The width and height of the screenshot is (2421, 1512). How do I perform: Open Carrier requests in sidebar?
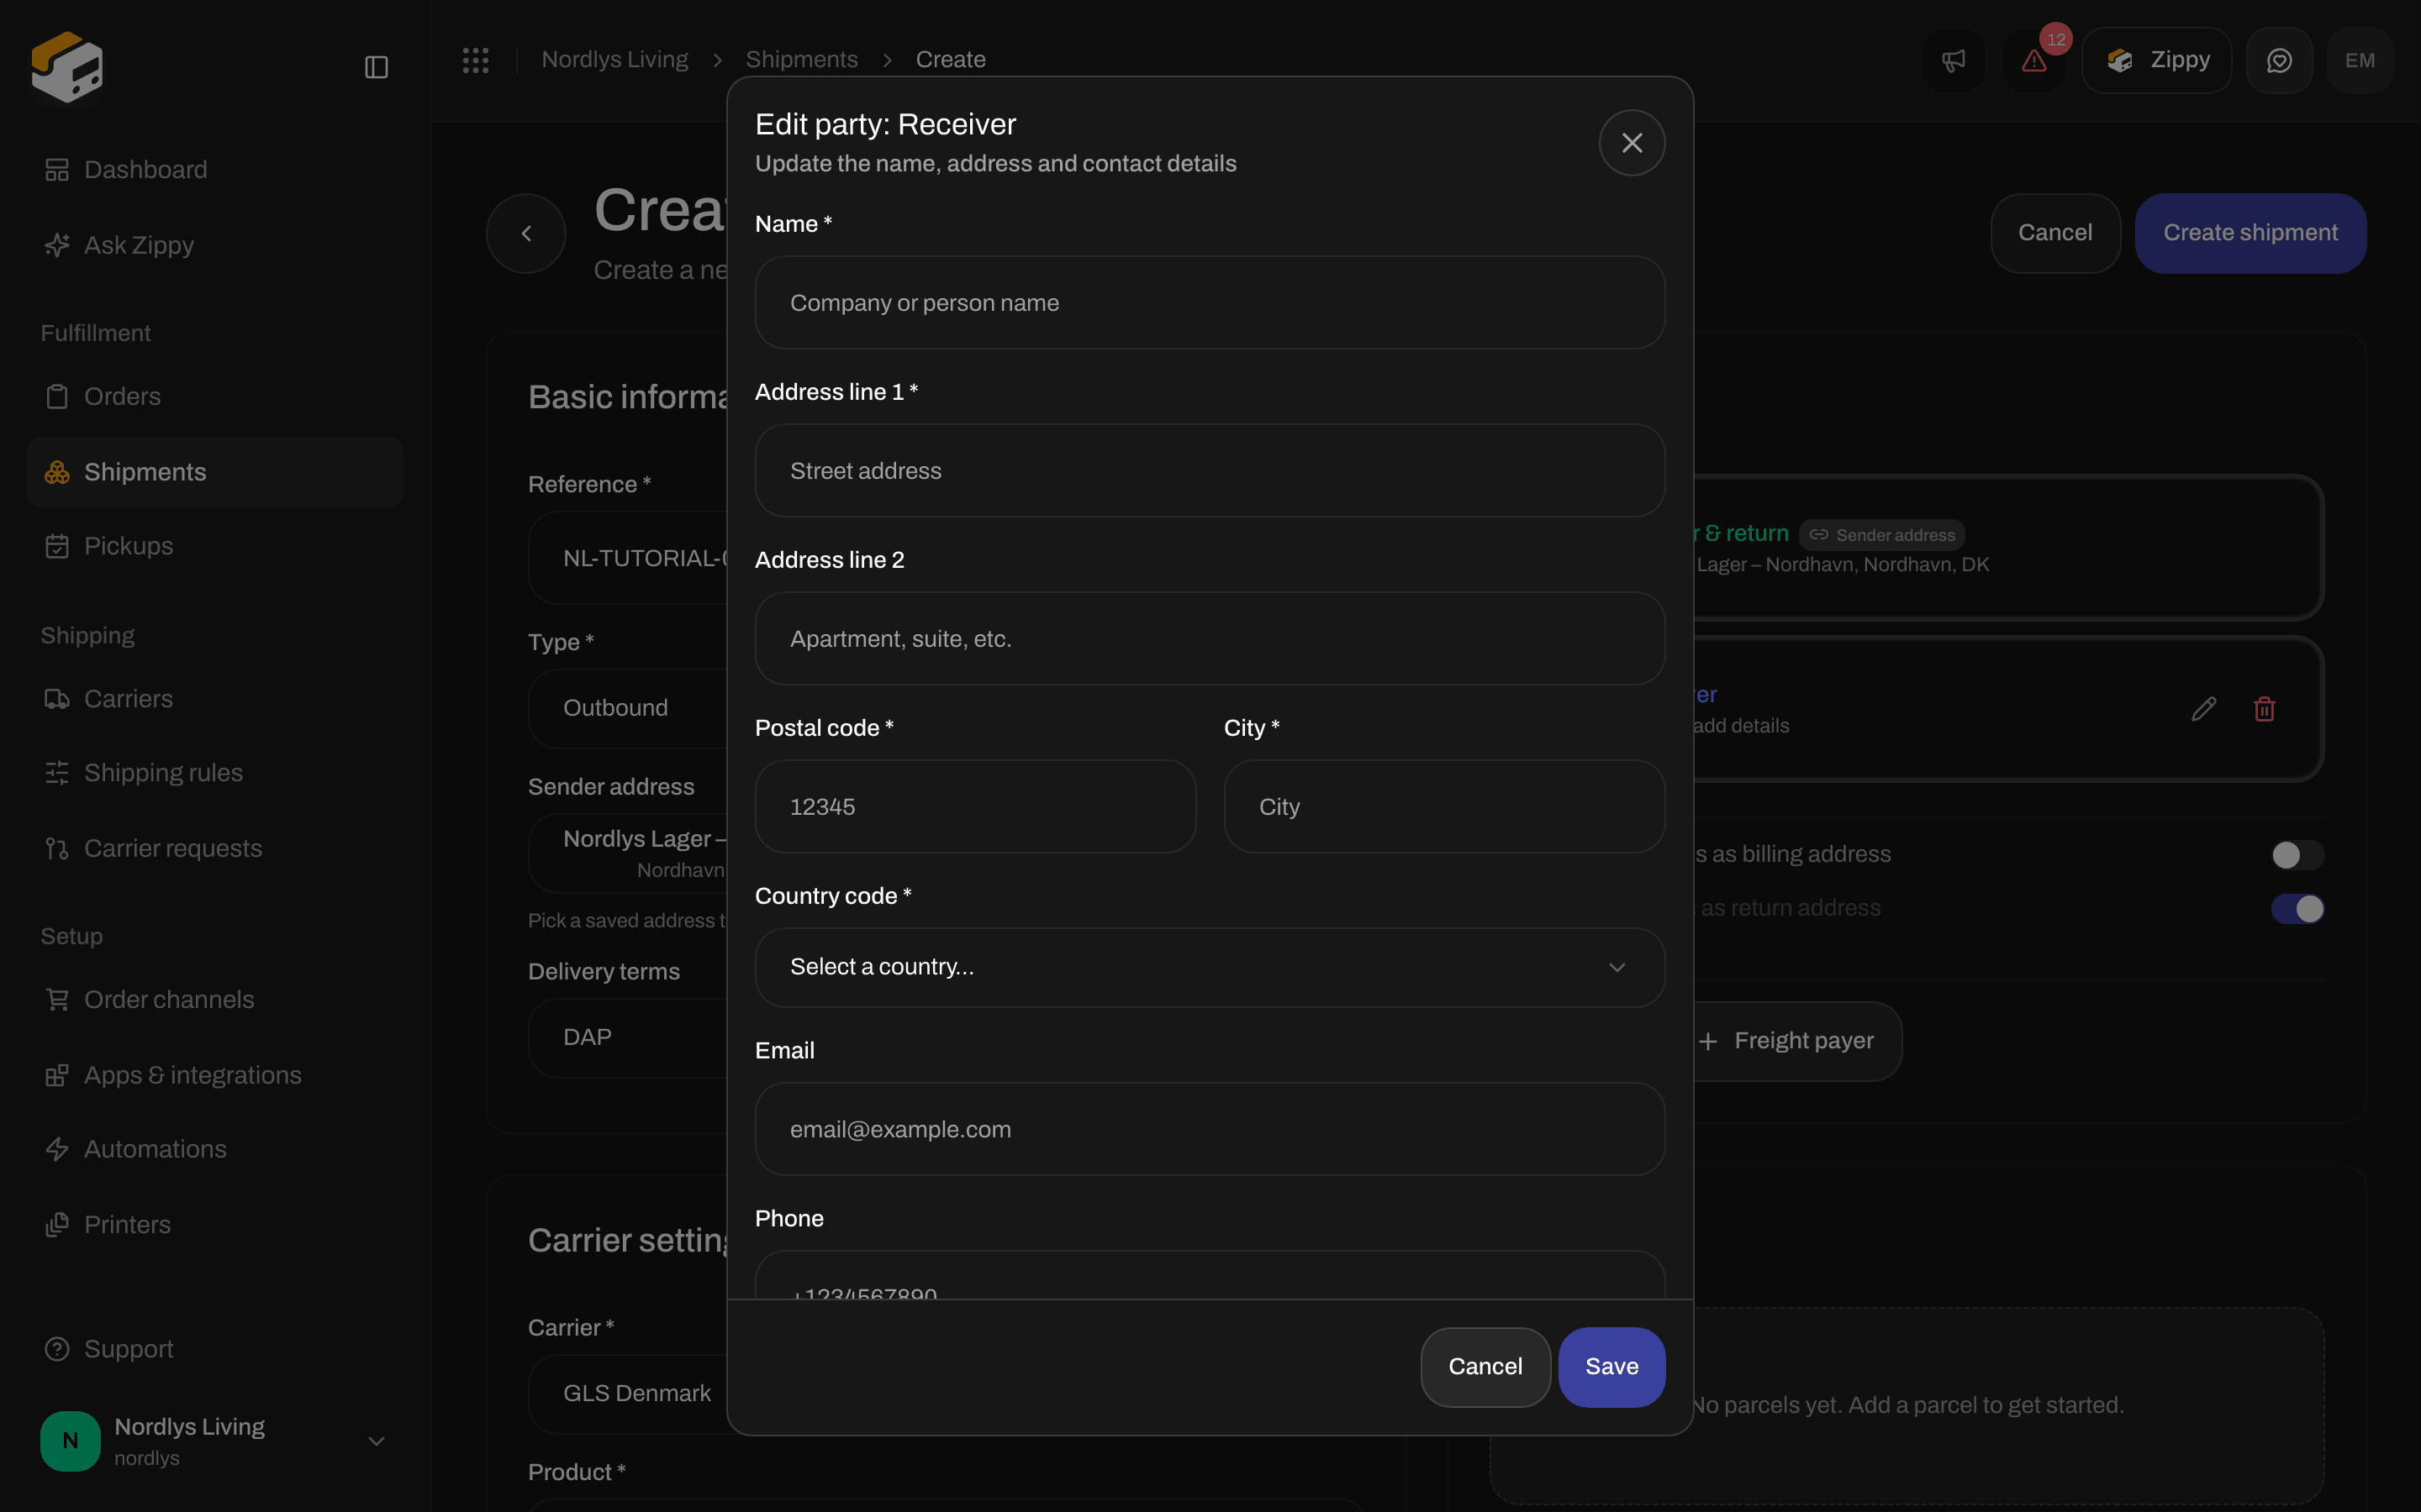tap(215, 849)
